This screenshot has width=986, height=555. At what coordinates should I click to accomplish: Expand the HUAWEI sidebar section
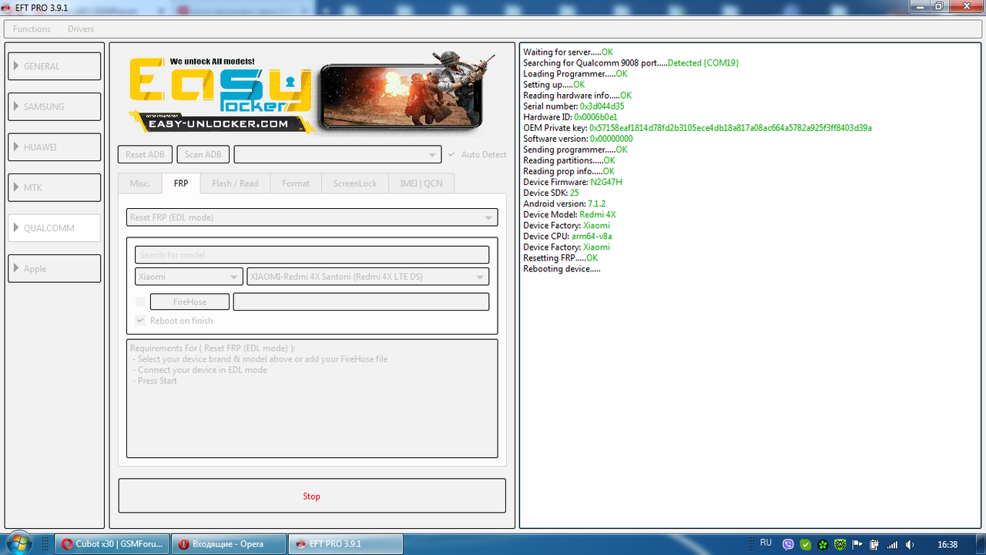click(x=55, y=147)
